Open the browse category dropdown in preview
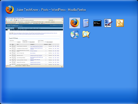 [42, 42]
